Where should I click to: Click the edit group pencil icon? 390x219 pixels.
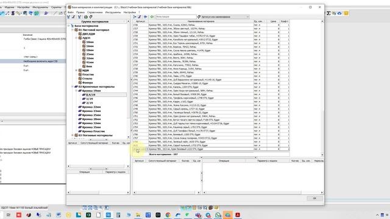(74, 17)
